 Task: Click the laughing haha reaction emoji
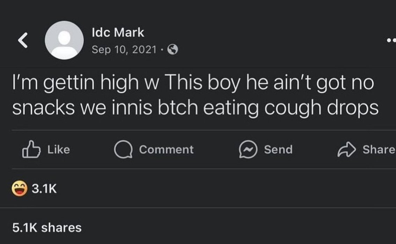(x=20, y=189)
